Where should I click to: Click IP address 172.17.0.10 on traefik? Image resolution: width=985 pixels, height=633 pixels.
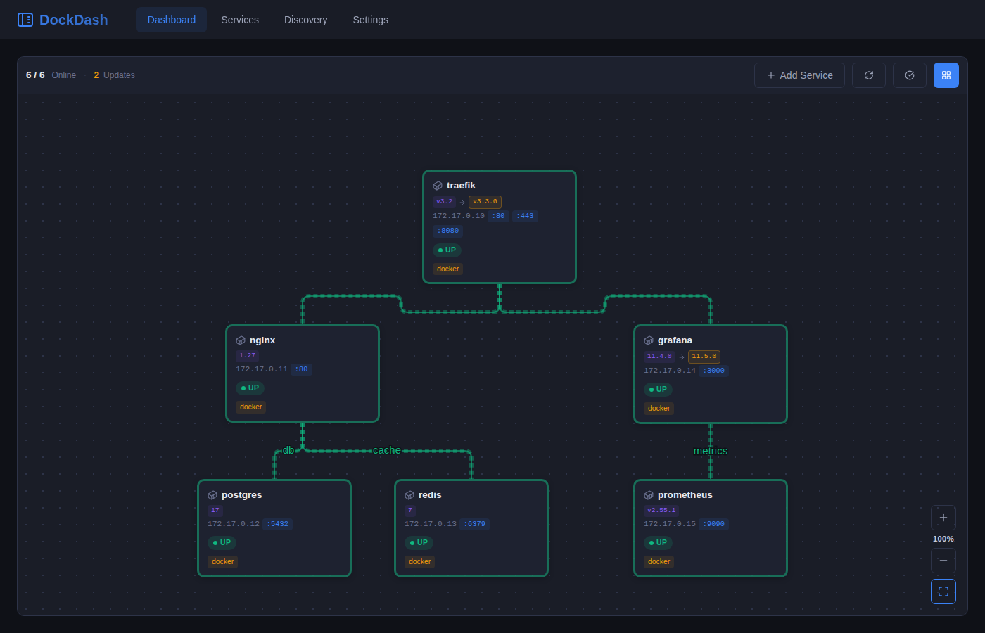coord(459,216)
